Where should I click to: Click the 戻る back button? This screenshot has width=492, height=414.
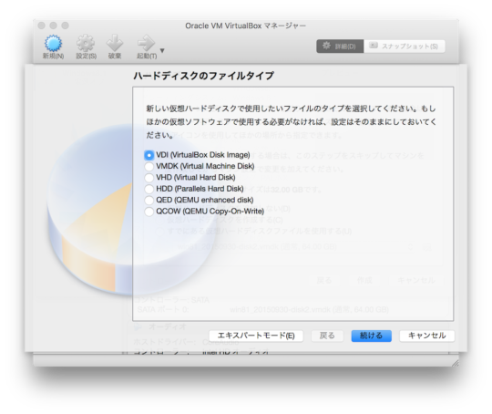[327, 336]
